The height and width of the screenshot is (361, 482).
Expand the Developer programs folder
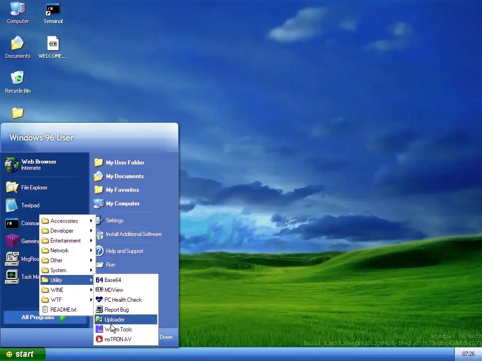click(x=67, y=230)
